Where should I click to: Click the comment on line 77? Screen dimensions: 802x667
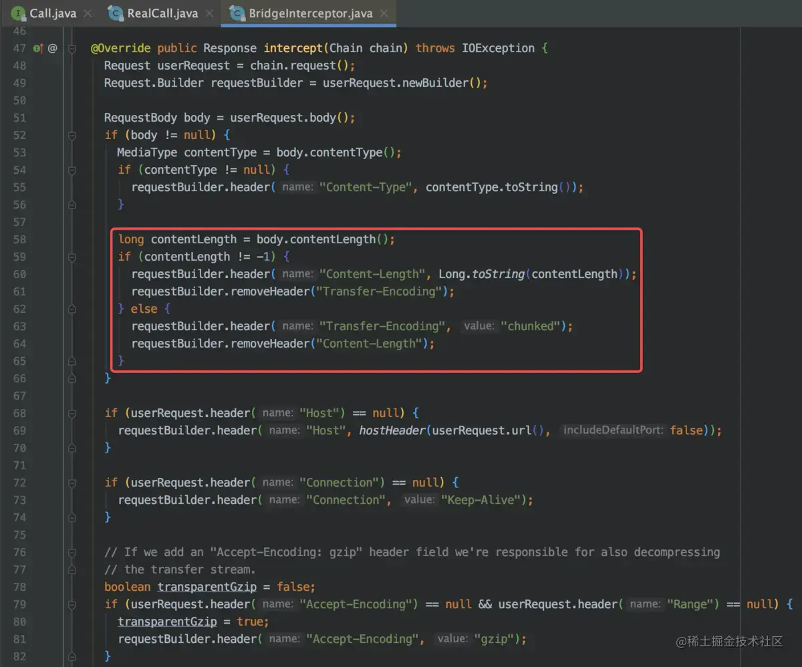180,569
